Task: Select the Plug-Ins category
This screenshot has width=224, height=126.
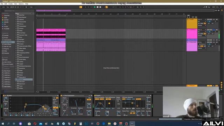Action: 6,49
